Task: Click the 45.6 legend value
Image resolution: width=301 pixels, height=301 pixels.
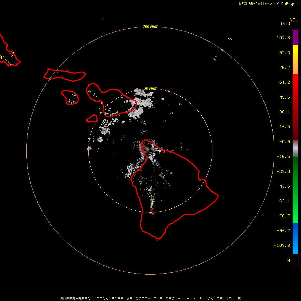Action: pyautogui.click(x=285, y=97)
